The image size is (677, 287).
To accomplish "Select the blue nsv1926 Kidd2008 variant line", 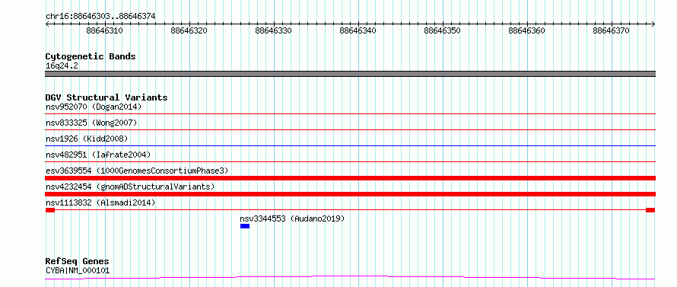I will (x=350, y=146).
